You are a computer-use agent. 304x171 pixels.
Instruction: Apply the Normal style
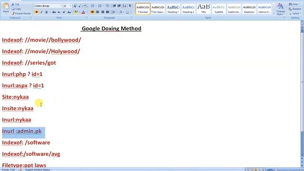(143, 9)
